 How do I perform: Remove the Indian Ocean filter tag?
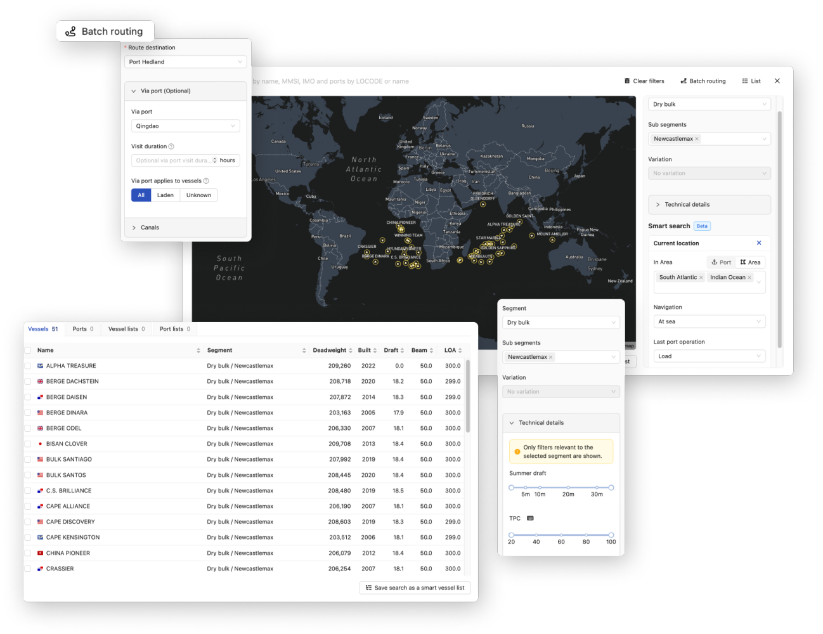[x=749, y=277]
